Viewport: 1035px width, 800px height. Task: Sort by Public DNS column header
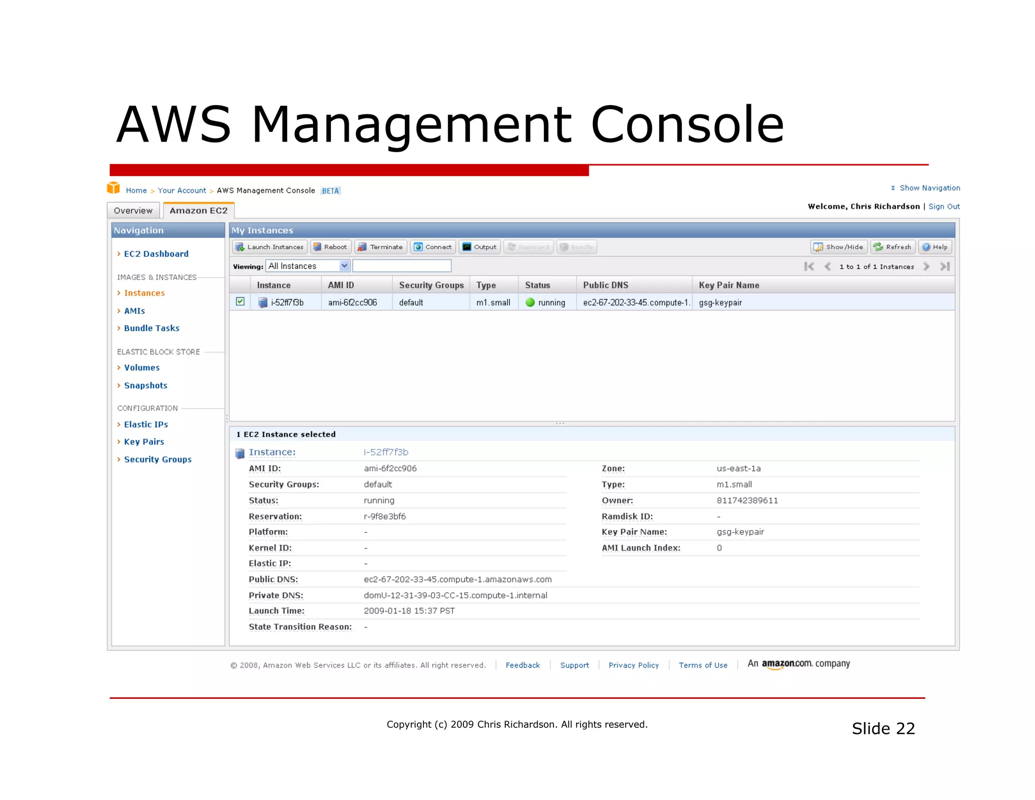[635, 285]
